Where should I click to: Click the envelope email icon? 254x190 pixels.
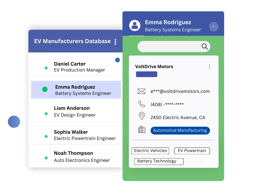coord(141,91)
